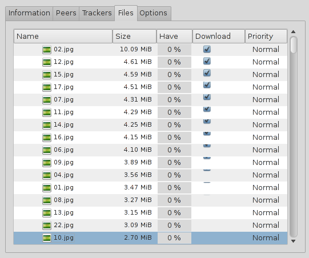Click the image icon for 16.jpg
Viewport: 309px width, 258px height.
(47, 138)
